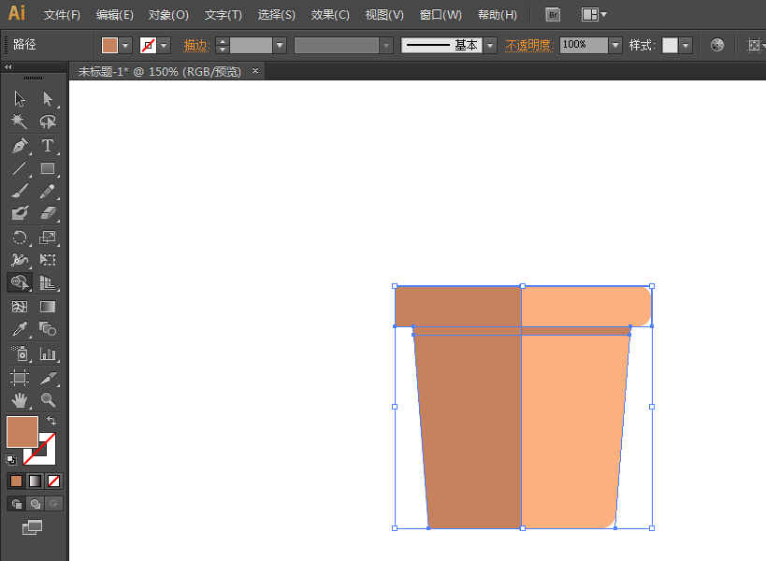Open the fill color dropdown arrow
The height and width of the screenshot is (561, 766).
tap(125, 46)
